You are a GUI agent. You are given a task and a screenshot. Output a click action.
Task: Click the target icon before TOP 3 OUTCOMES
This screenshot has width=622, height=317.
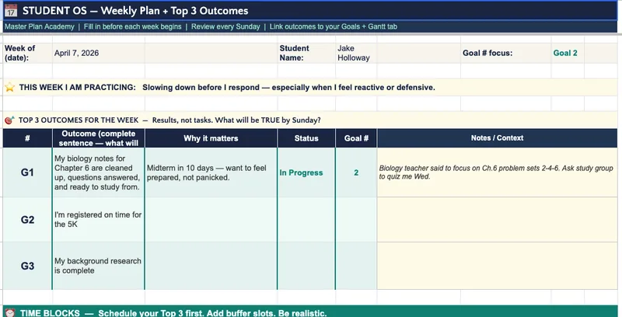(x=9, y=120)
